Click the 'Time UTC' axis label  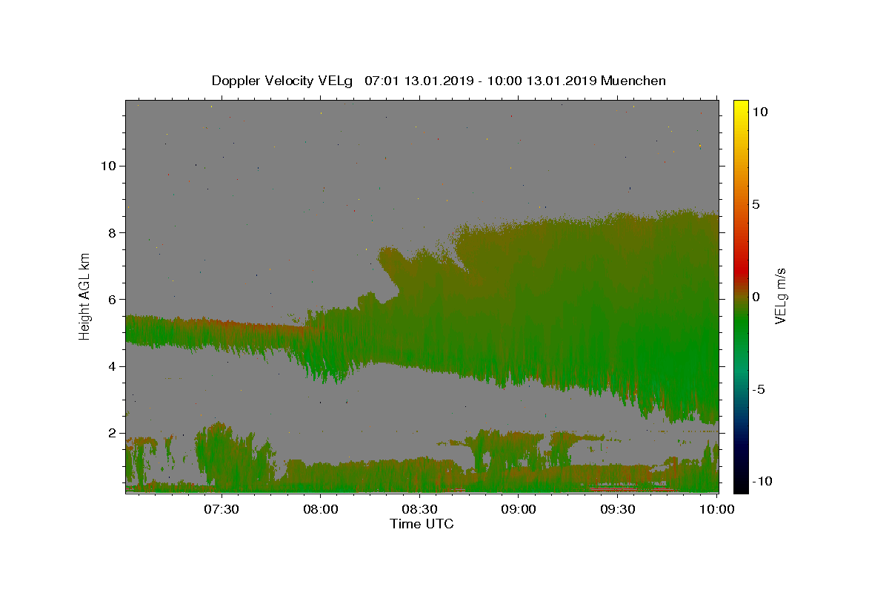click(x=422, y=524)
